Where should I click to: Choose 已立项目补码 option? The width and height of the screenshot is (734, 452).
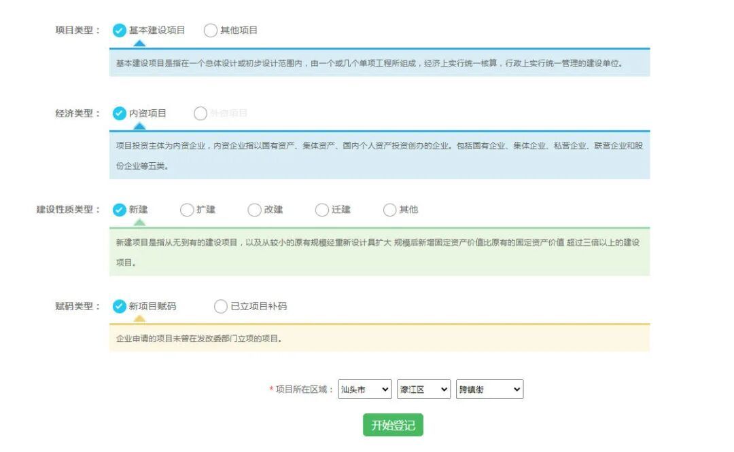tap(221, 306)
